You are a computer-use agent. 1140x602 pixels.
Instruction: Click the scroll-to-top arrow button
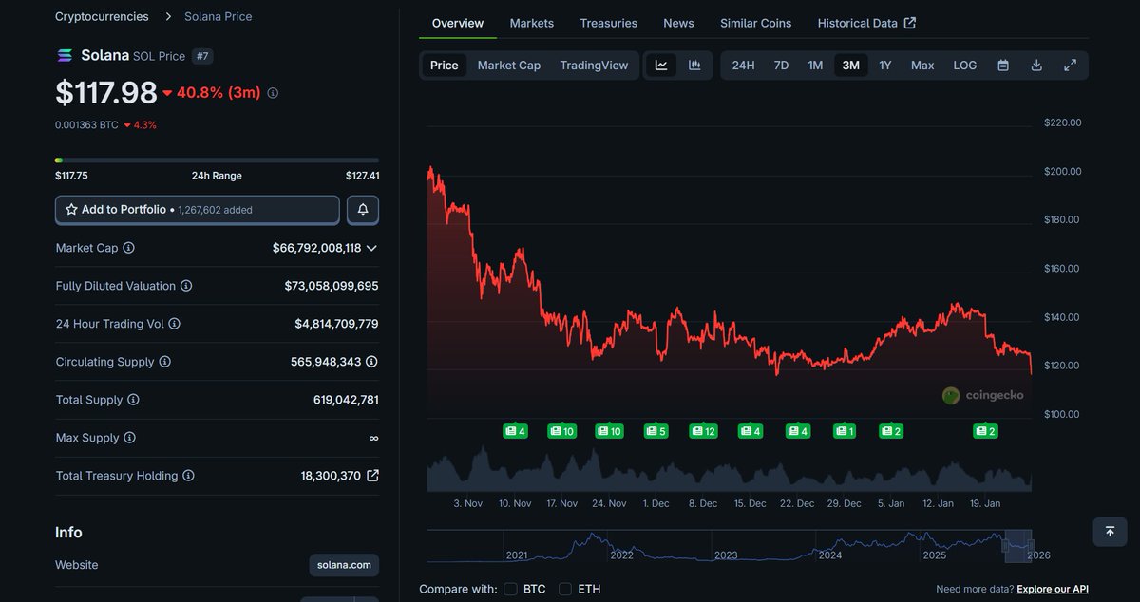point(1110,532)
